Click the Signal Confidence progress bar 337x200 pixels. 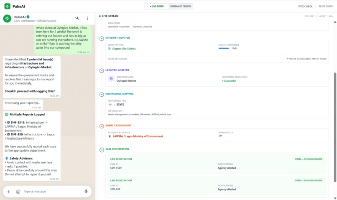[225, 48]
